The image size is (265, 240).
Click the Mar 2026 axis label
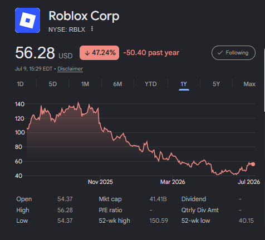point(173,182)
